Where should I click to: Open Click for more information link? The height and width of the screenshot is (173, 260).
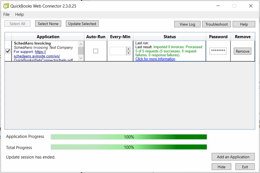155,59
